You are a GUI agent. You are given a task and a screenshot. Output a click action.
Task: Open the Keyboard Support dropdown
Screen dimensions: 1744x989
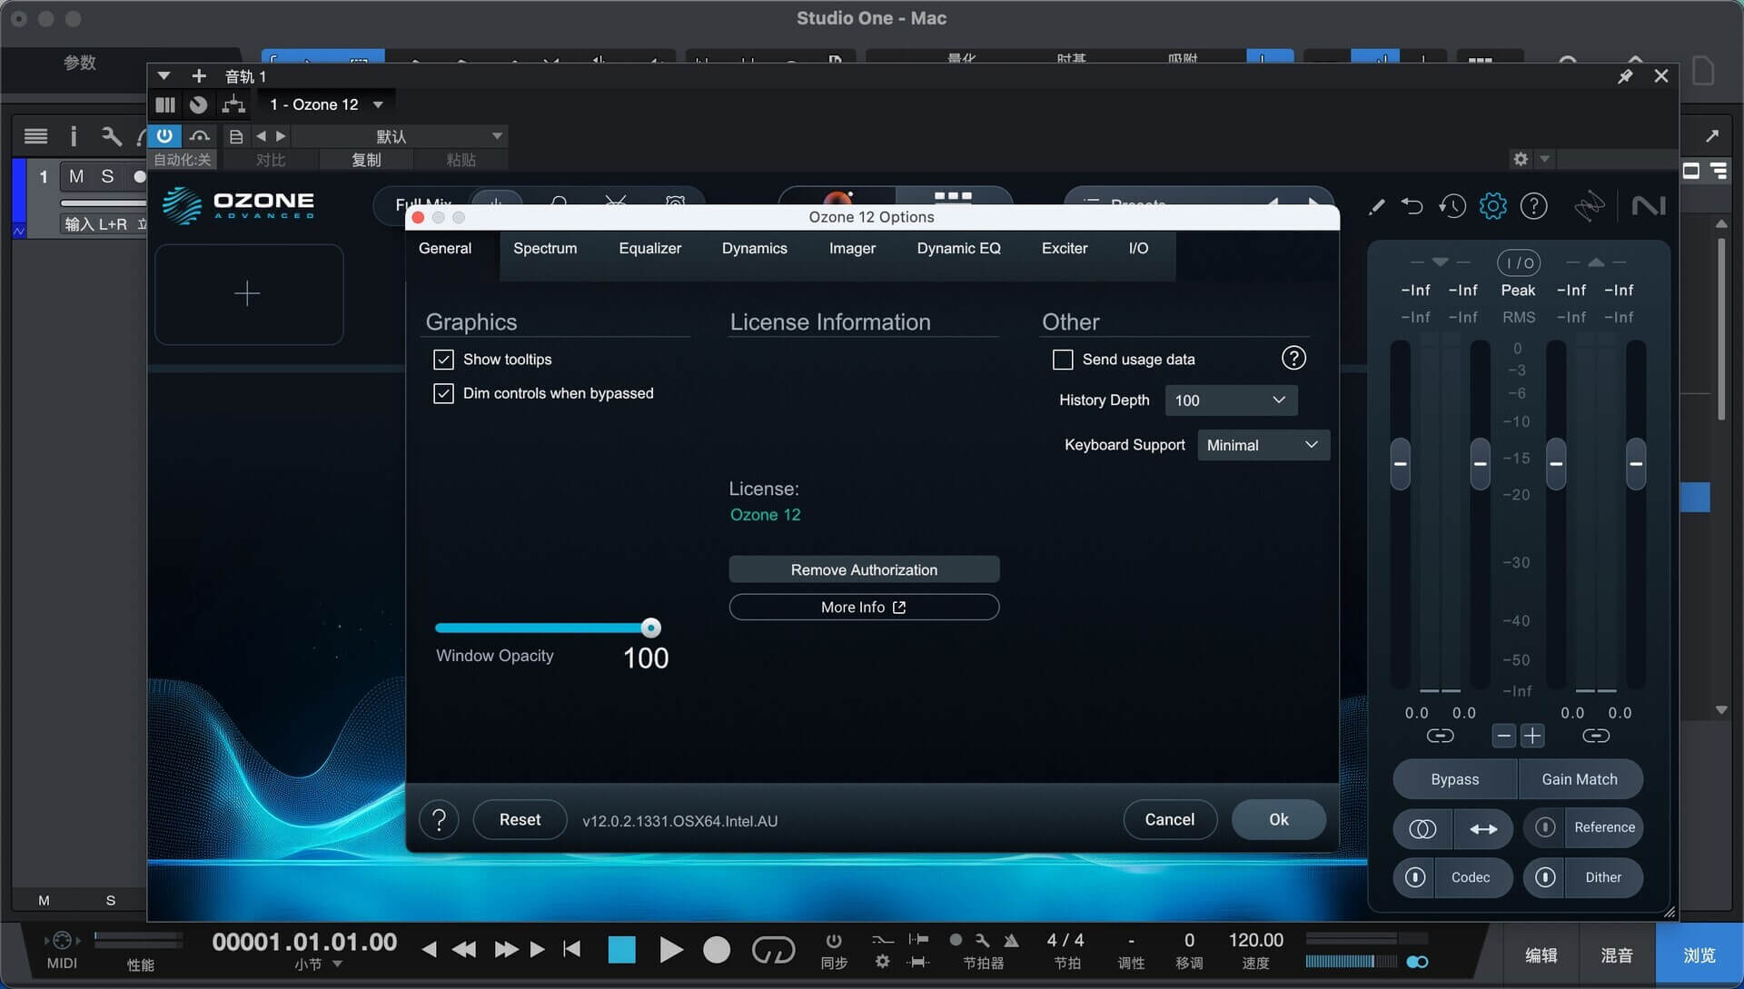point(1263,445)
